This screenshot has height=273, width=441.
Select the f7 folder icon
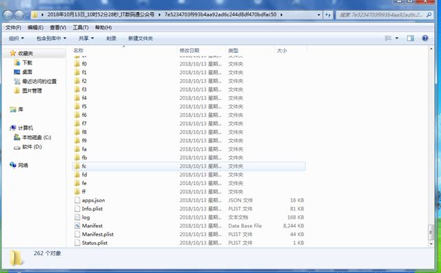76,123
